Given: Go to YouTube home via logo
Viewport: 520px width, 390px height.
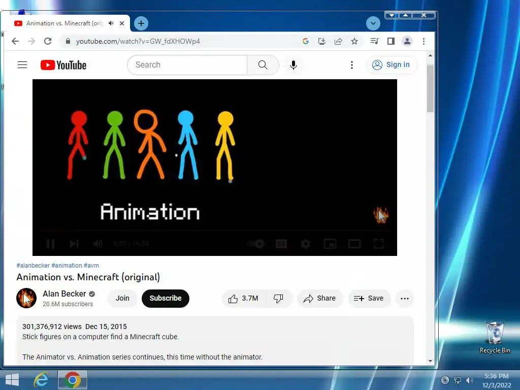Looking at the screenshot, I should pyautogui.click(x=63, y=65).
